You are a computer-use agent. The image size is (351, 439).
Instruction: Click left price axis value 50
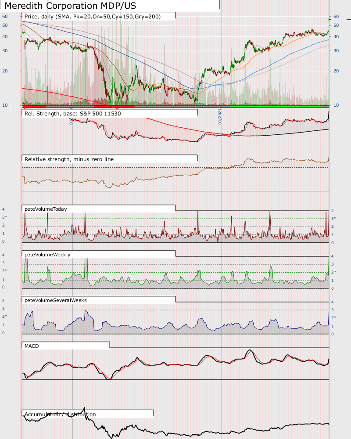5,25
